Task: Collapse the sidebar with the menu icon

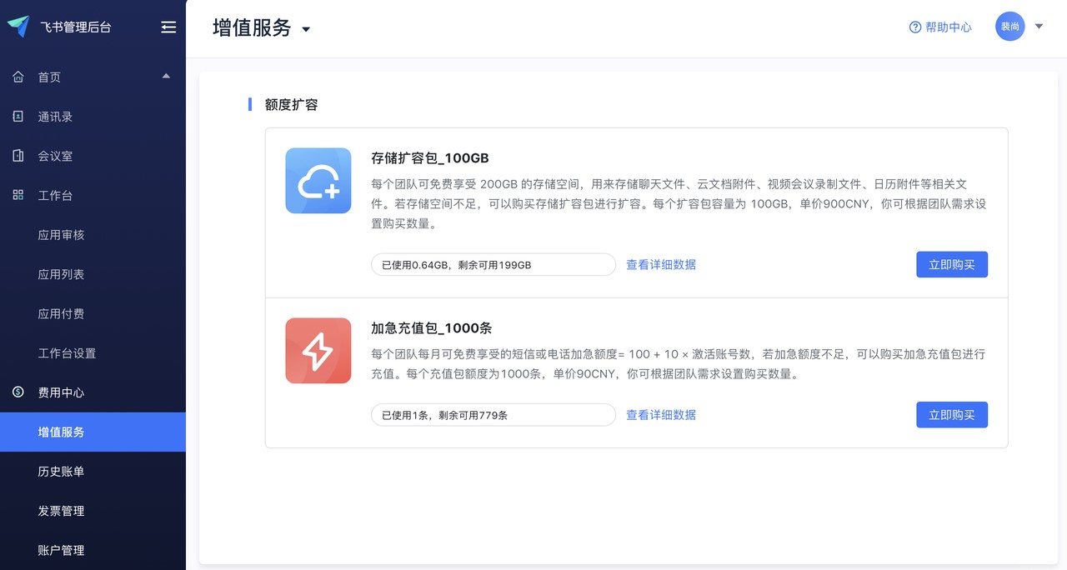Action: tap(168, 27)
